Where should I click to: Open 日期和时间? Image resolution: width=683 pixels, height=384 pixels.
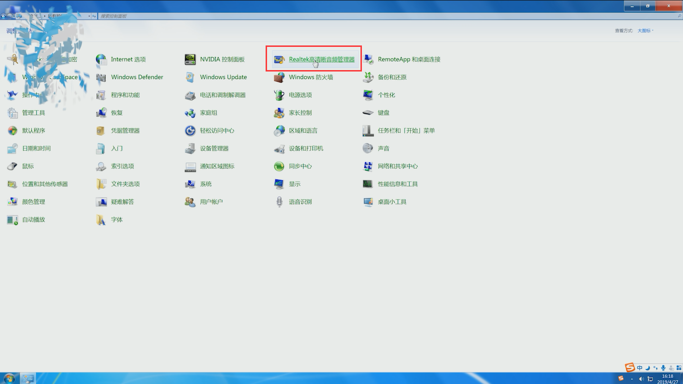pos(29,149)
